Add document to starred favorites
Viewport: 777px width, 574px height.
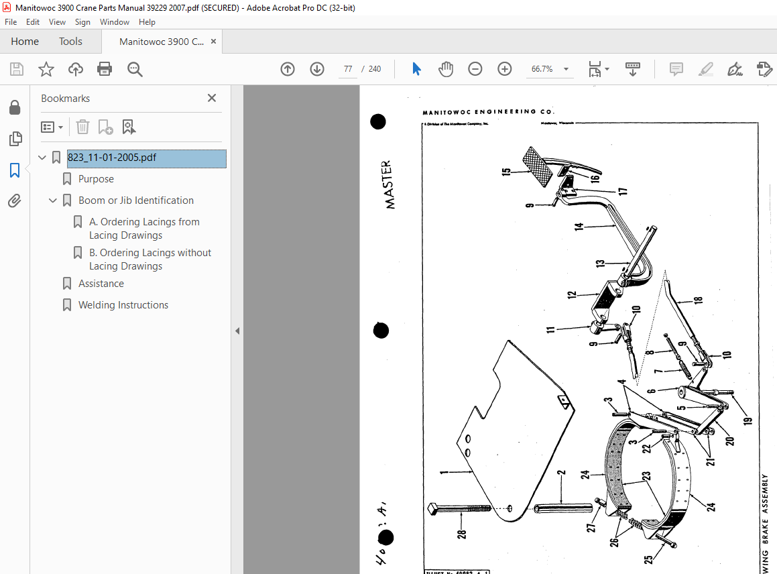click(x=46, y=69)
